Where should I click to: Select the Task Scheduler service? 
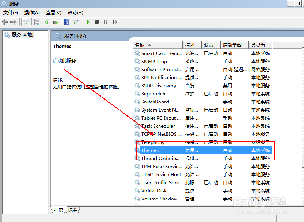pyautogui.click(x=203, y=126)
